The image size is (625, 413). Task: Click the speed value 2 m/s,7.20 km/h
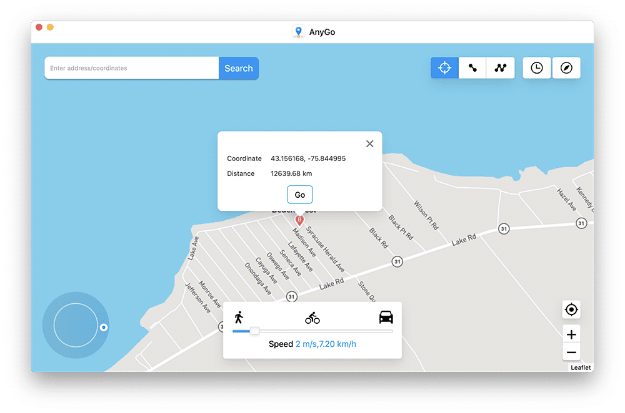(326, 344)
